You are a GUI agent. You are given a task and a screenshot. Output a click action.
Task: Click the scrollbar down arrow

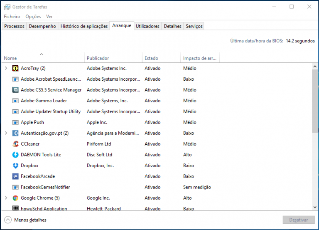click(x=315, y=207)
